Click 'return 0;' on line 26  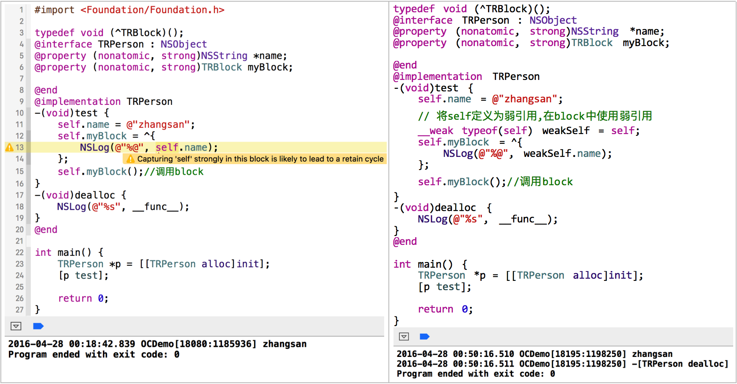pyautogui.click(x=83, y=298)
